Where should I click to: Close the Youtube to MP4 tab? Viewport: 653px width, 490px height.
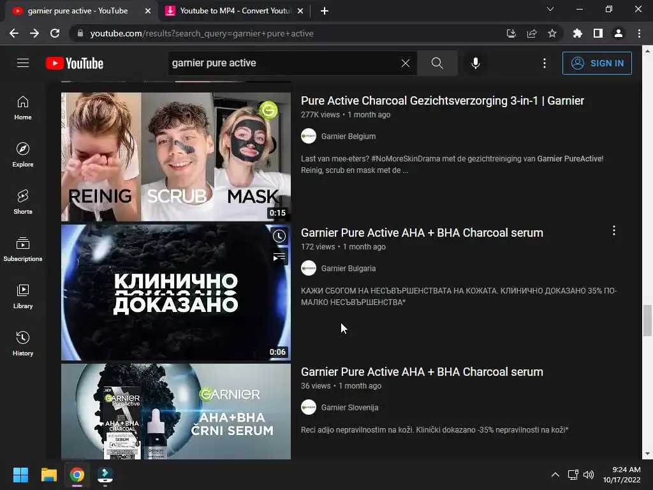(x=300, y=11)
